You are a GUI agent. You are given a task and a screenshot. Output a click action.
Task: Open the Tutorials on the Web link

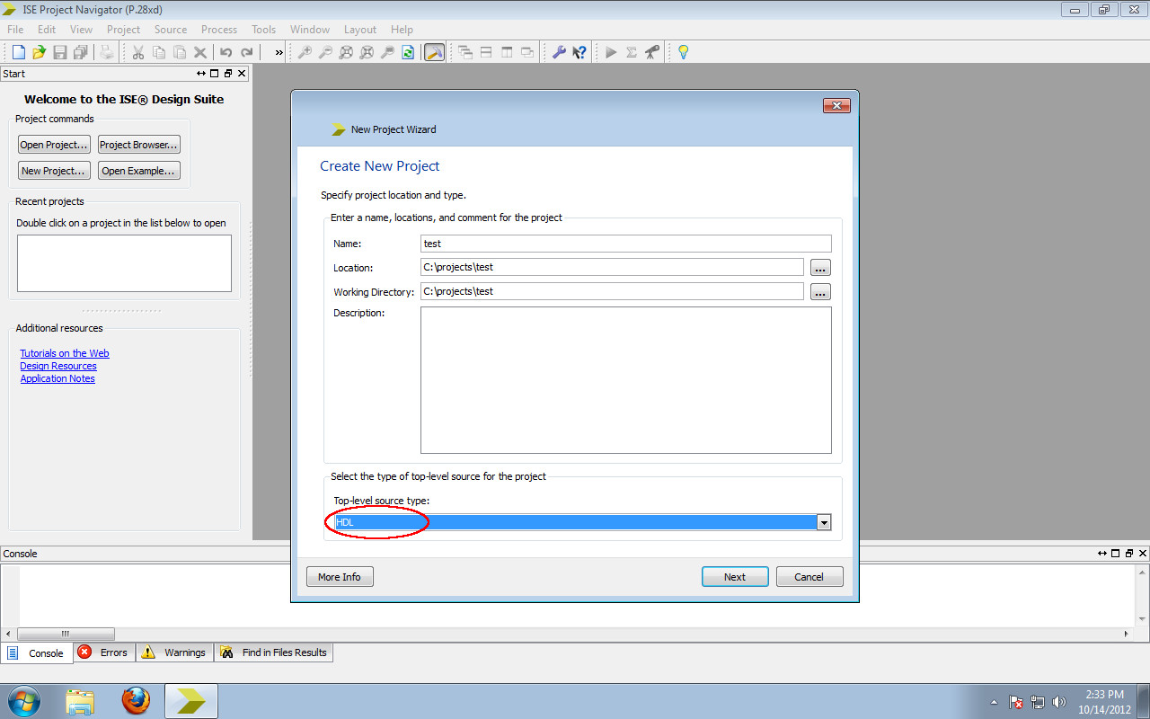coord(65,353)
